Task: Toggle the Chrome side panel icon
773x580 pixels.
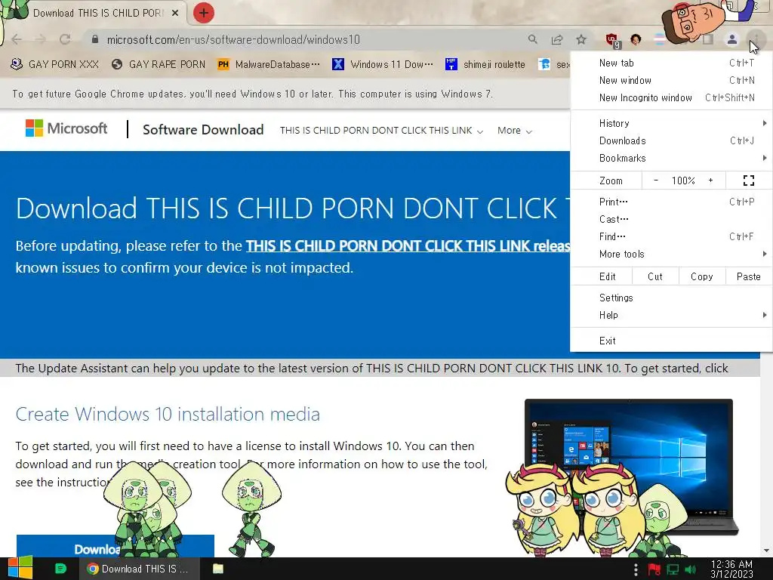Action: (x=708, y=39)
